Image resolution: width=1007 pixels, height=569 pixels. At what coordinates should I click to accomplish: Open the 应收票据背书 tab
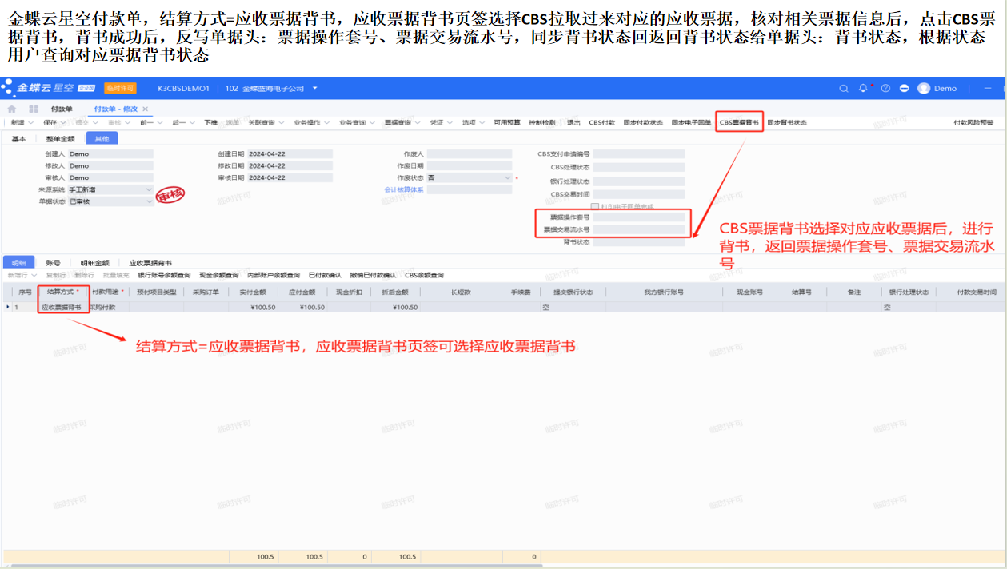tap(150, 262)
